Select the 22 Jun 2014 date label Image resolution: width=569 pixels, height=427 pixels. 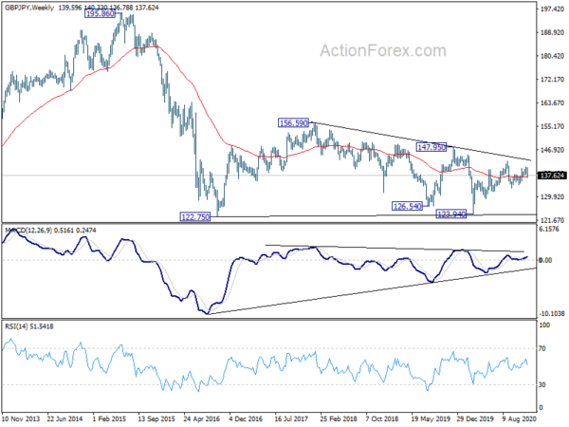click(64, 418)
